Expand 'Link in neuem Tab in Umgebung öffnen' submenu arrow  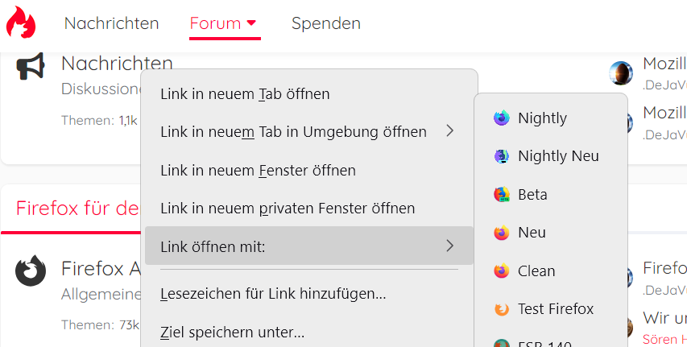coord(450,131)
